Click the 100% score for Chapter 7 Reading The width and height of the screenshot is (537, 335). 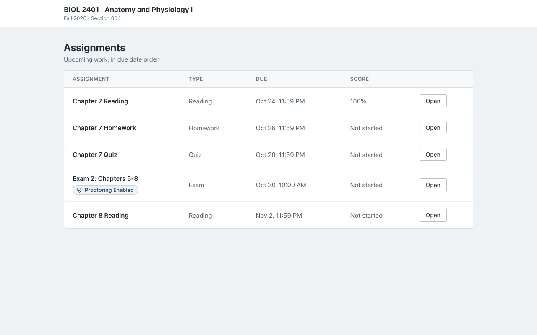(x=358, y=101)
